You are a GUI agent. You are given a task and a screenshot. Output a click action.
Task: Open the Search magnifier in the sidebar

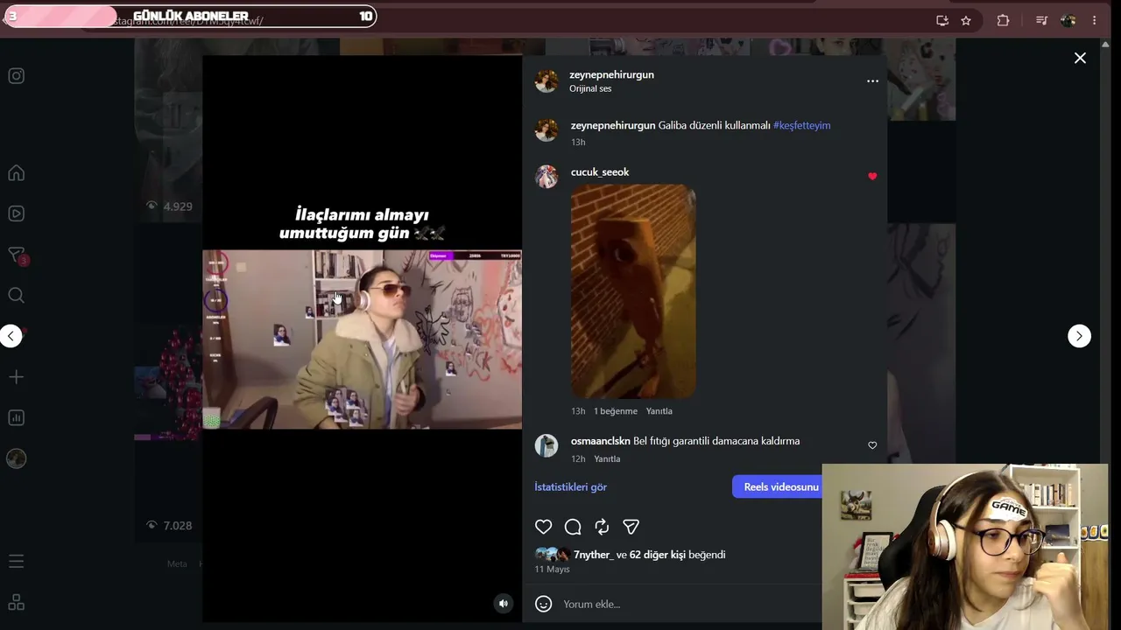pos(16,296)
